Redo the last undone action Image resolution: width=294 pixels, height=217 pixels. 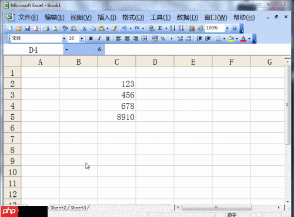click(x=137, y=28)
